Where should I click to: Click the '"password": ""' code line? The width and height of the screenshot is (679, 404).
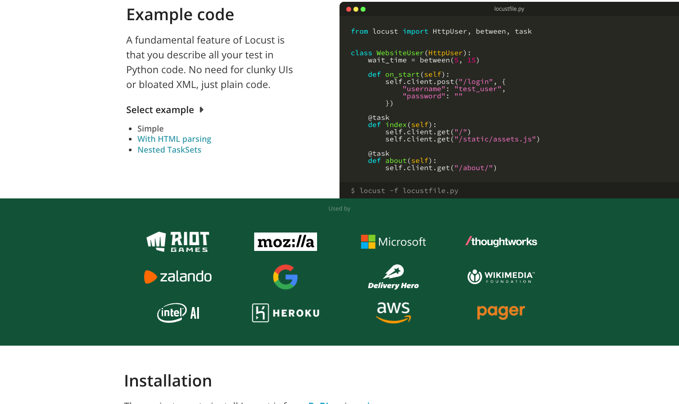(432, 96)
